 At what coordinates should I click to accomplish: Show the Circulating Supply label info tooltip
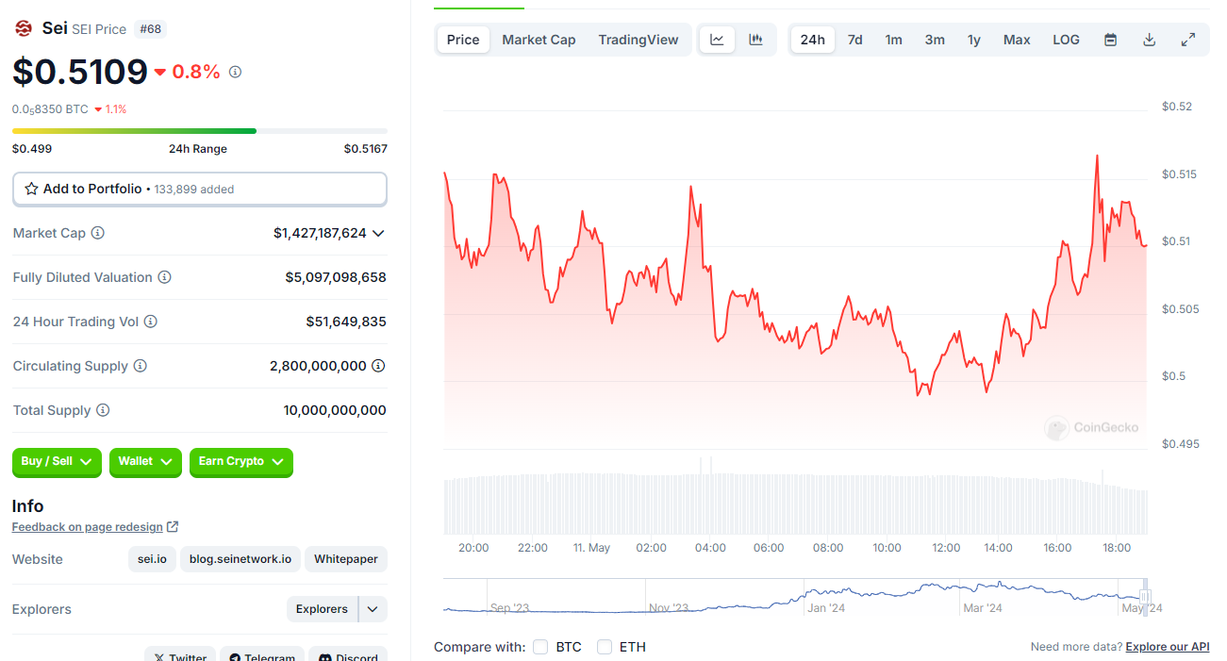click(x=140, y=366)
